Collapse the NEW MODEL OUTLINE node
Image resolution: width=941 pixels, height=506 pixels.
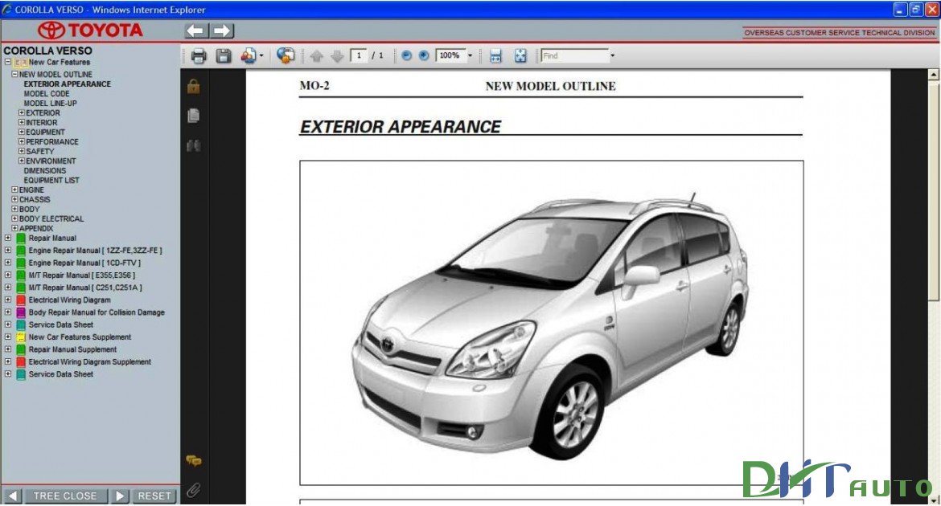pyautogui.click(x=15, y=75)
